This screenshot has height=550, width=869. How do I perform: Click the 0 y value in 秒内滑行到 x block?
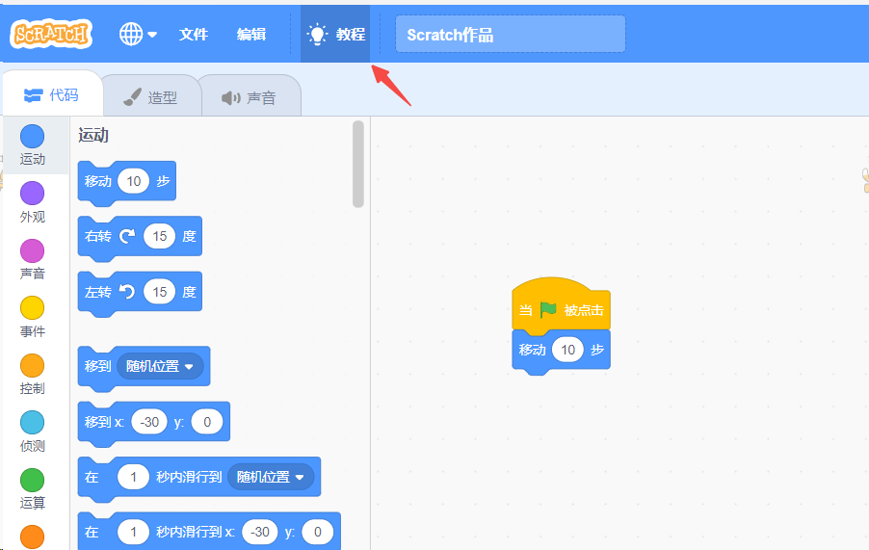(318, 532)
